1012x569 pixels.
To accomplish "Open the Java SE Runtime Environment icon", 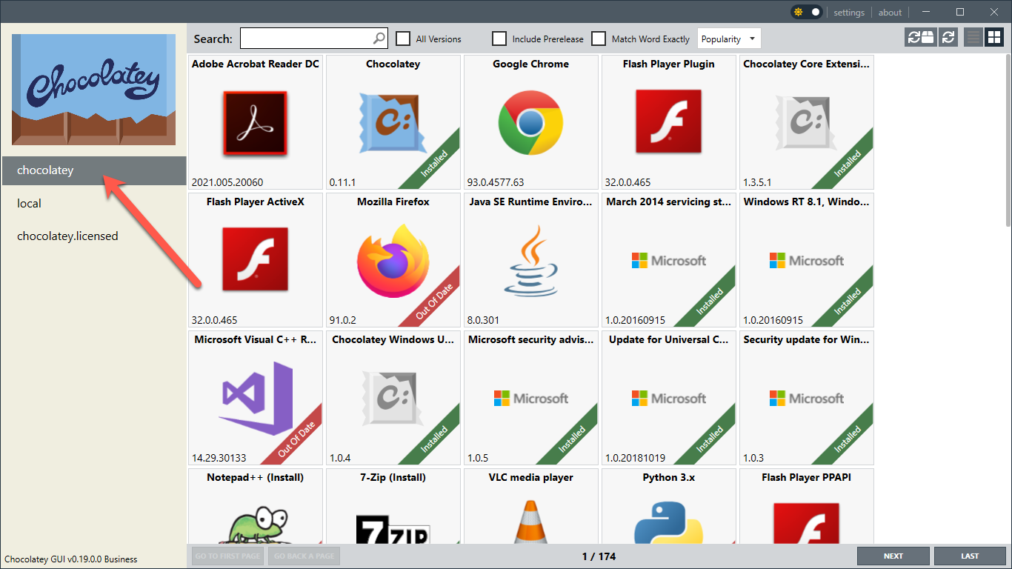I will point(530,260).
